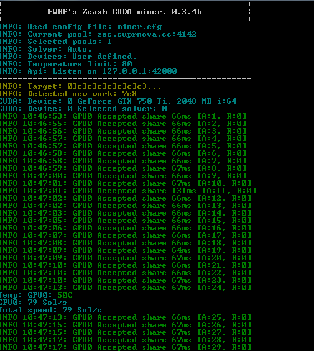Image resolution: width=314 pixels, height=351 pixels.
Task: Click the Temperature limit: 80 line
Action: click(x=66, y=64)
